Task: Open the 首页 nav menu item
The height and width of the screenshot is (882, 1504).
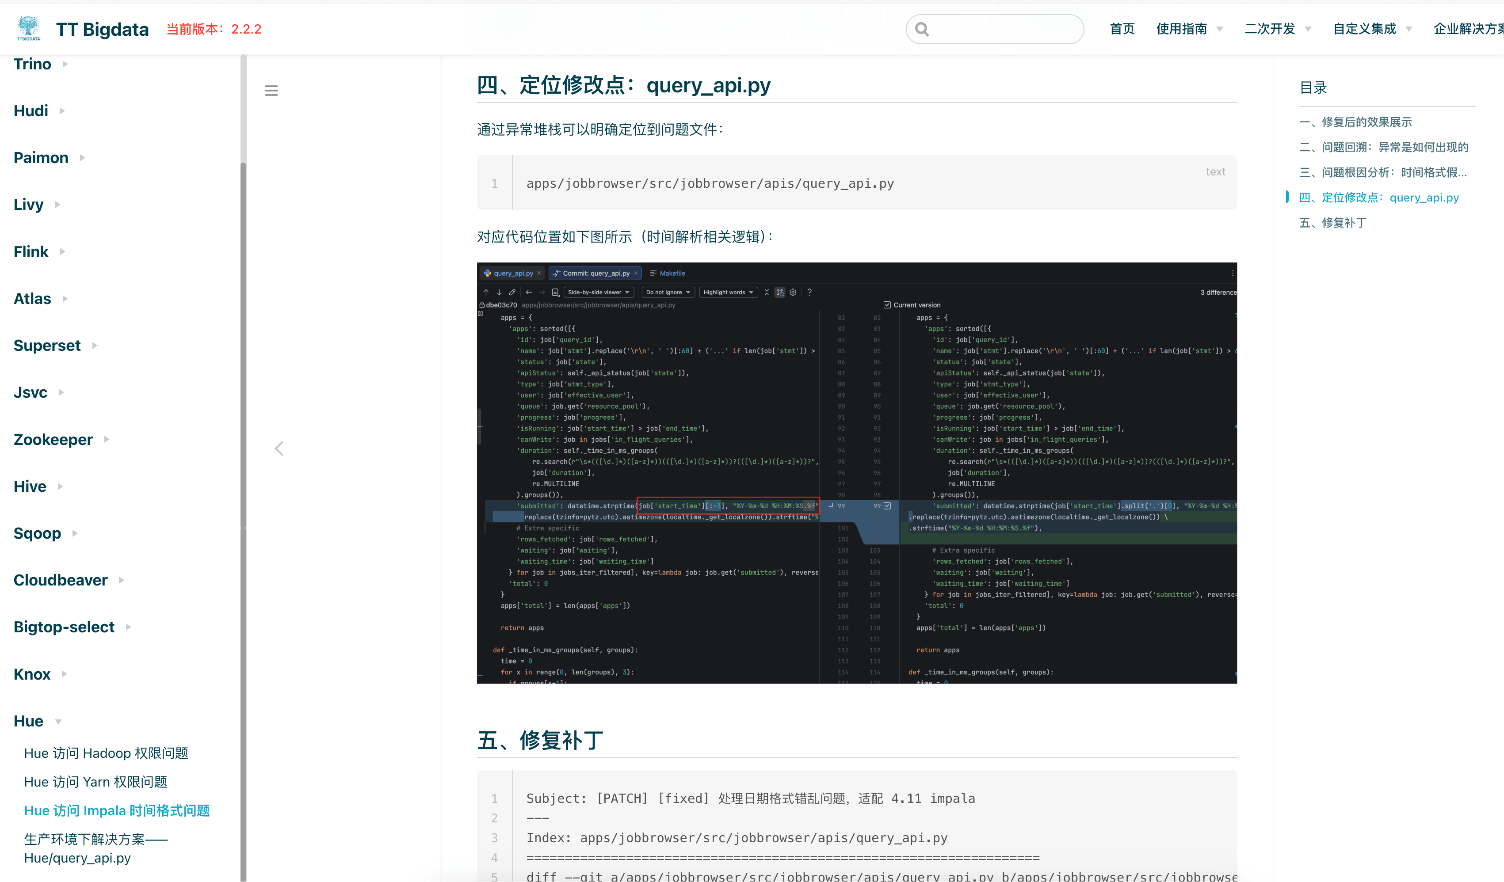Action: [1122, 29]
